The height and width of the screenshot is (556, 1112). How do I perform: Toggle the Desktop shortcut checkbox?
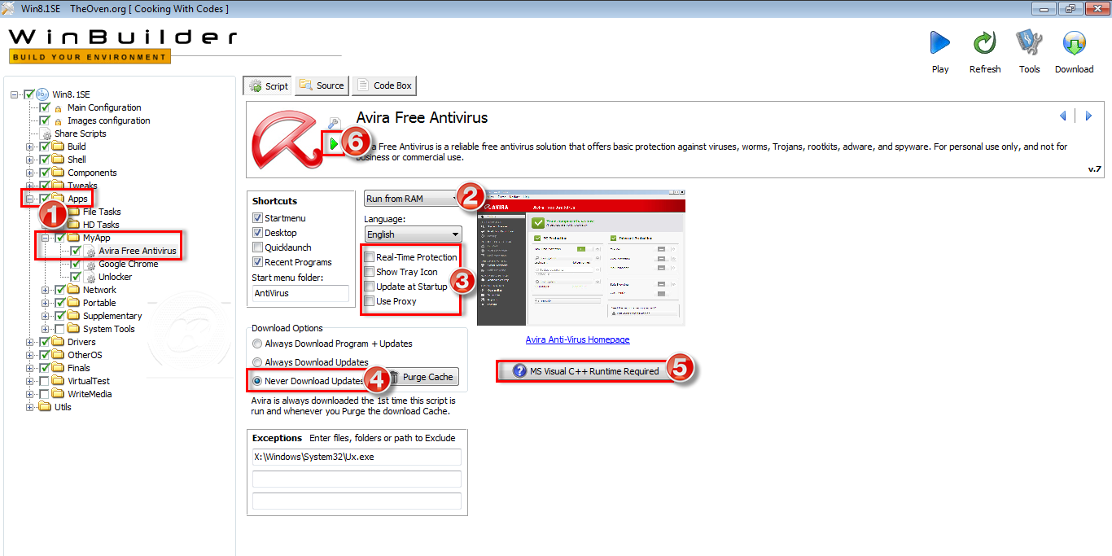point(258,233)
